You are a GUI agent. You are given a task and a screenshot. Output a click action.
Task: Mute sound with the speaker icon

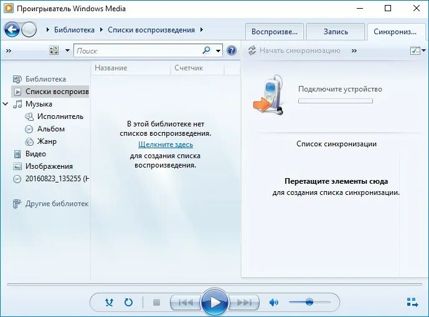[x=273, y=302]
